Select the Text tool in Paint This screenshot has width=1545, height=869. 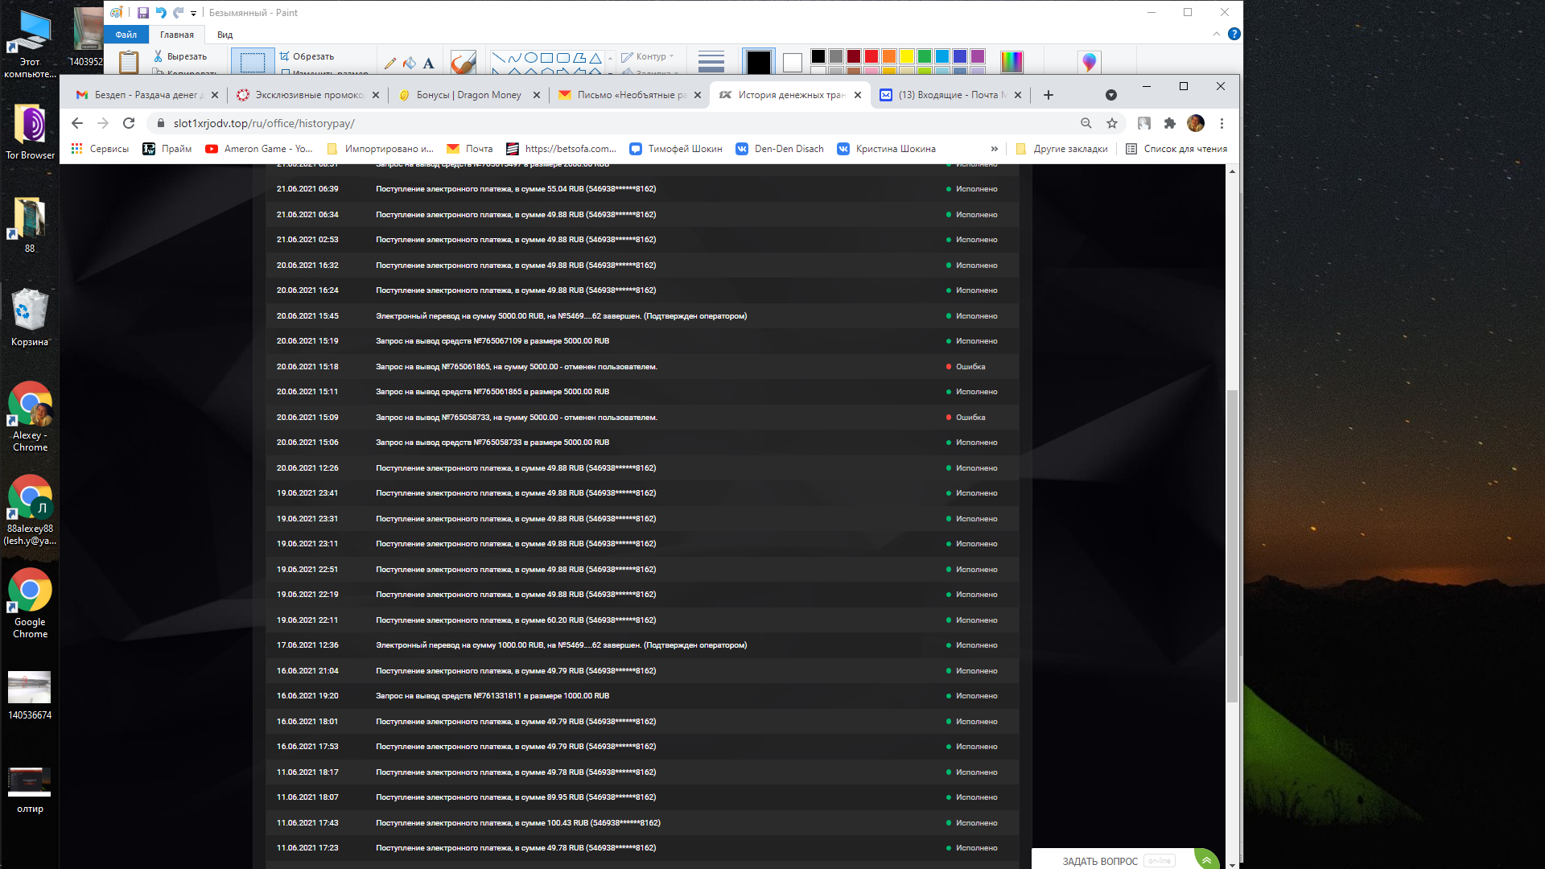428,63
